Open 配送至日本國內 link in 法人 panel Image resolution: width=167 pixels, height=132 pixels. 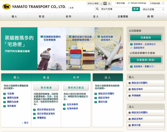[106, 94]
